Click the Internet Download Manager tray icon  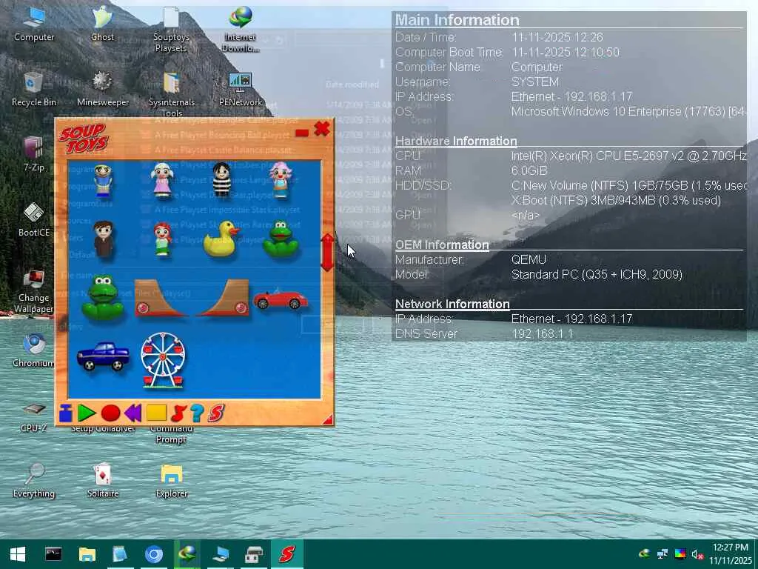[x=645, y=553]
